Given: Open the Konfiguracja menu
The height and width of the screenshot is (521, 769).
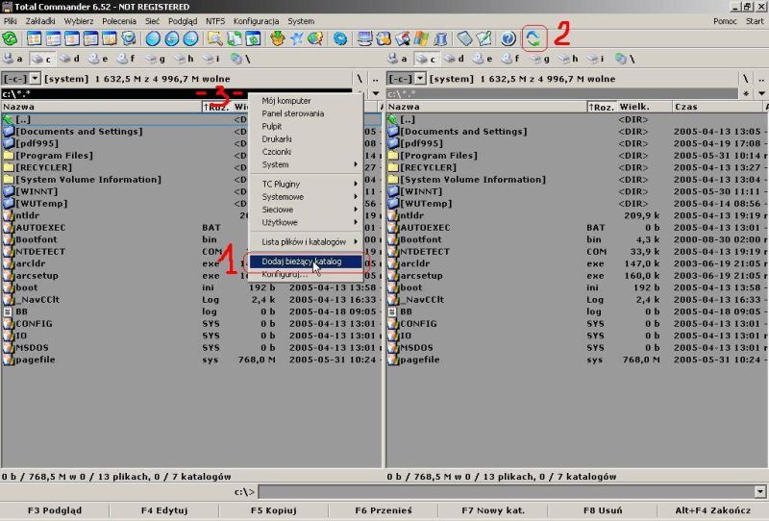Looking at the screenshot, I should 256,21.
